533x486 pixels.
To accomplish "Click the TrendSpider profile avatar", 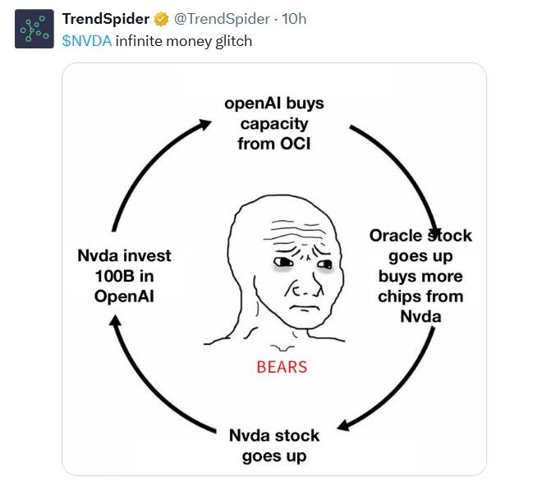I will [33, 30].
